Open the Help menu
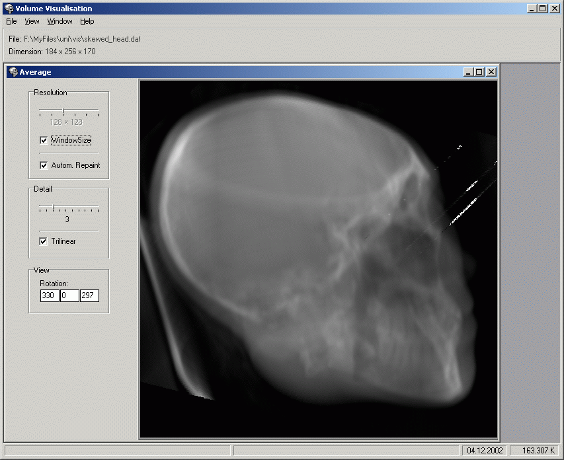Screen dimensions: 564x460 click(87, 21)
